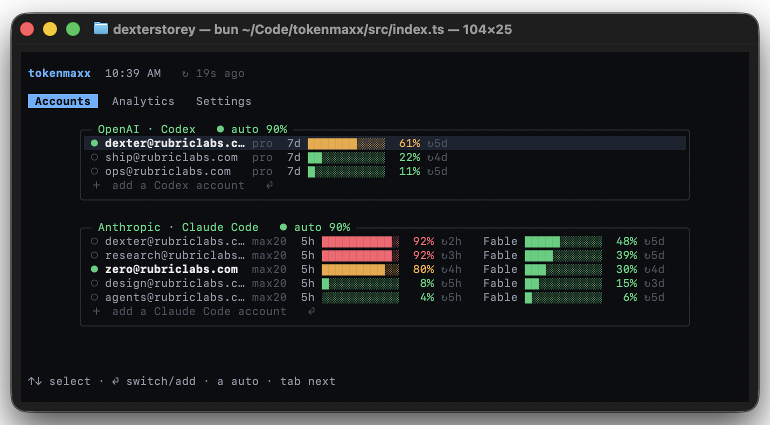Click the zero@rubriclabs.com email text
The height and width of the screenshot is (425, 770).
(171, 269)
